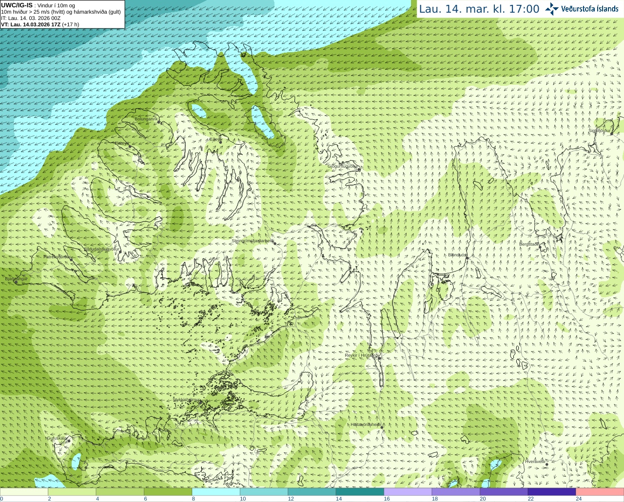Click the legend tick value 12
Screen dimensions: 624x502
point(291,499)
